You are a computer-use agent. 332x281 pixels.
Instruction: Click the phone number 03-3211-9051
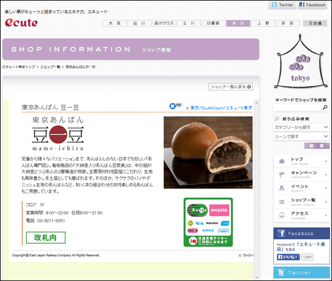(x=51, y=221)
